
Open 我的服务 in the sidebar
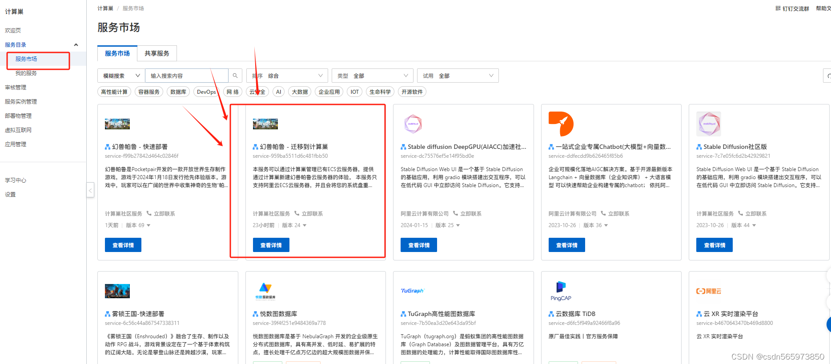26,73
